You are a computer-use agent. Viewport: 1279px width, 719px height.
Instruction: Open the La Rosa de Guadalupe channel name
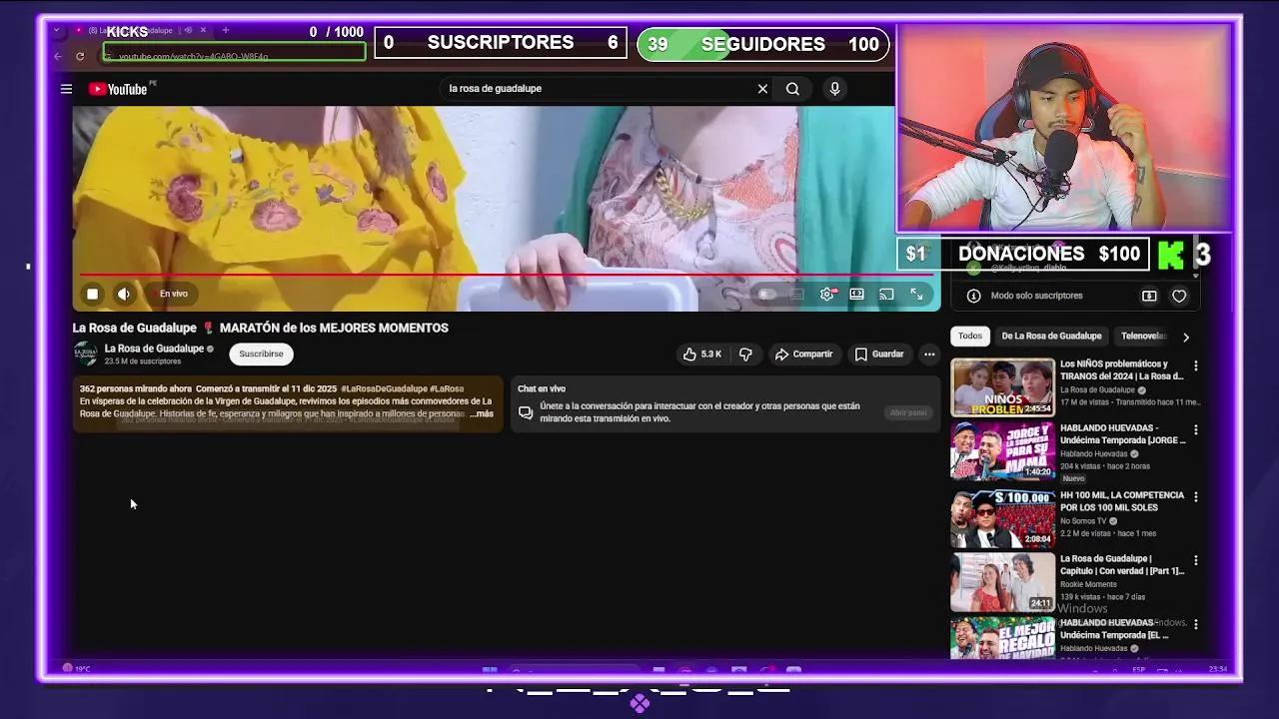point(154,349)
